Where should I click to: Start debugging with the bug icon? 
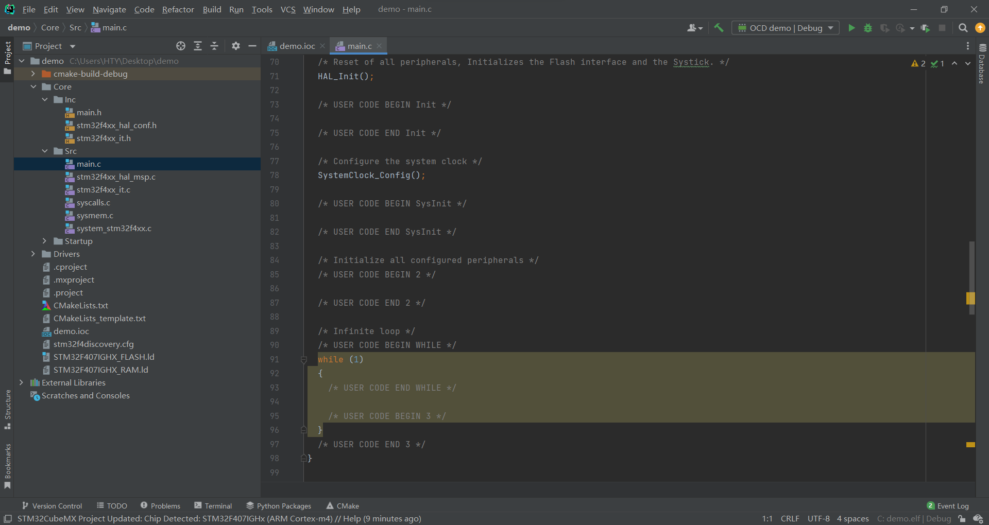coord(868,28)
